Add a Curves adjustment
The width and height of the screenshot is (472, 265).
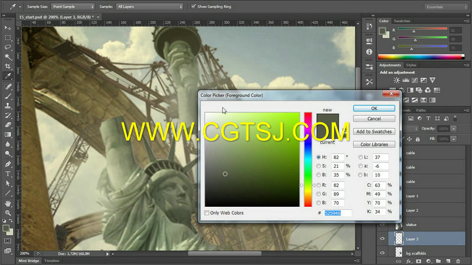[x=415, y=80]
